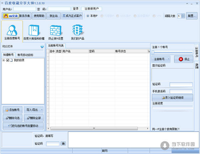Click the 联系作者 button

pyautogui.click(x=25, y=16)
